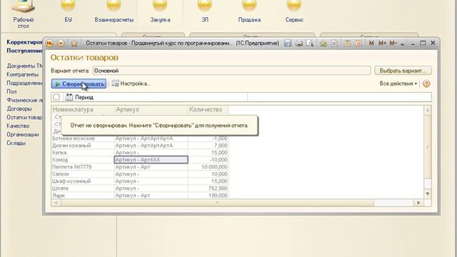The image size is (457, 257).
Task: Click the horizontal scrollbar right arrow
Action: tap(418, 203)
